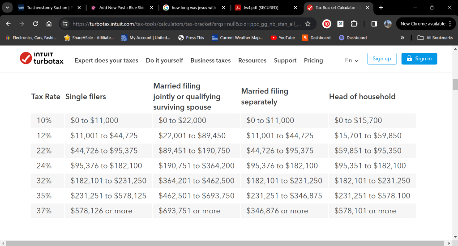Open a new browser tab
458x246 pixels.
coord(381,8)
